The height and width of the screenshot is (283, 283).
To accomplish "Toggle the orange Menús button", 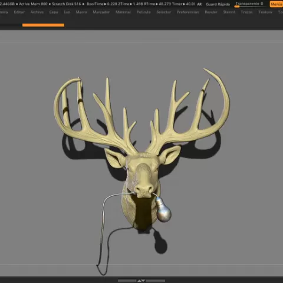I will pyautogui.click(x=277, y=4).
